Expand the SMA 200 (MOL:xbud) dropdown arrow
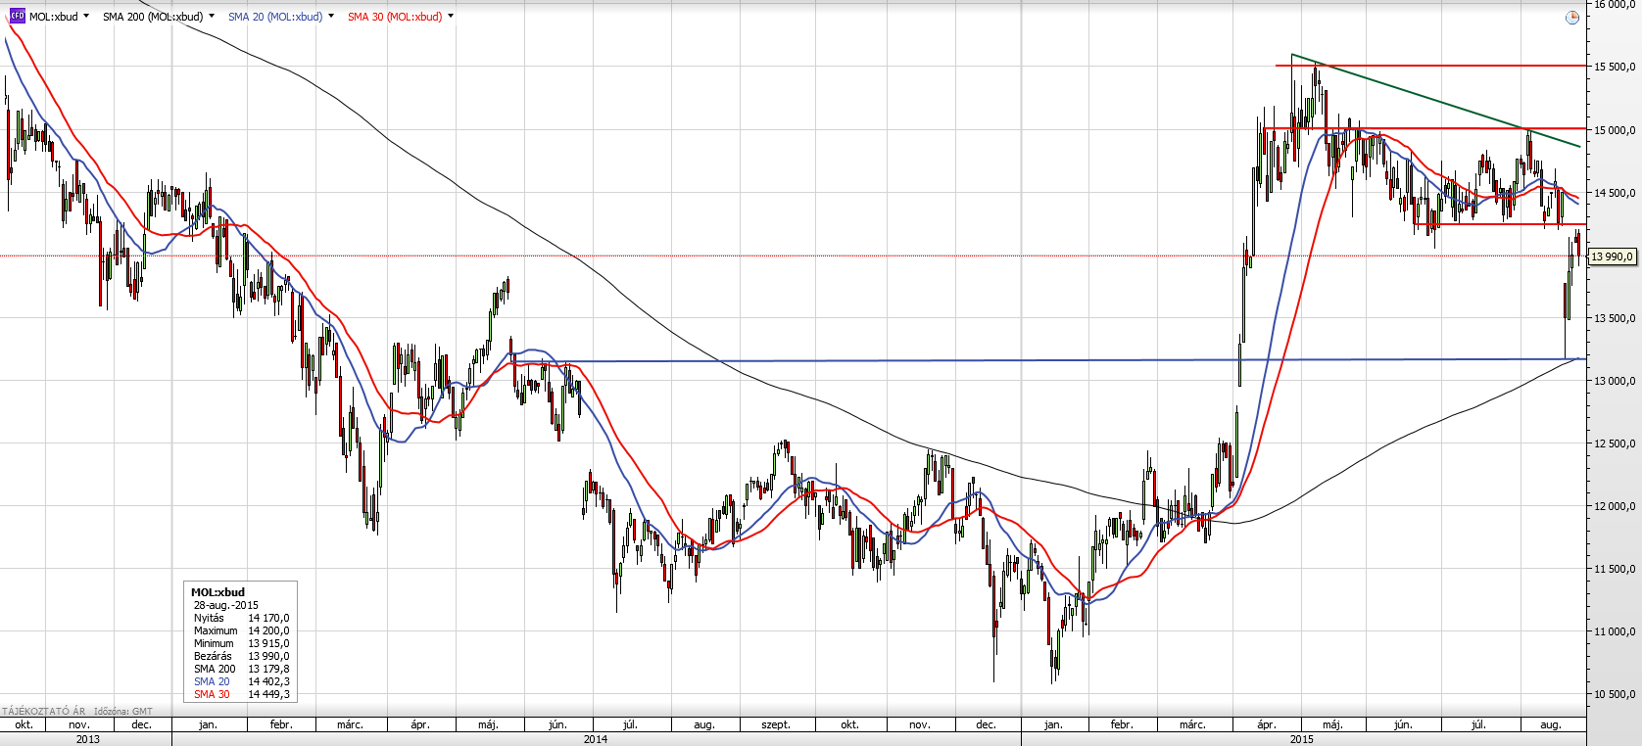The image size is (1642, 746). (x=212, y=17)
